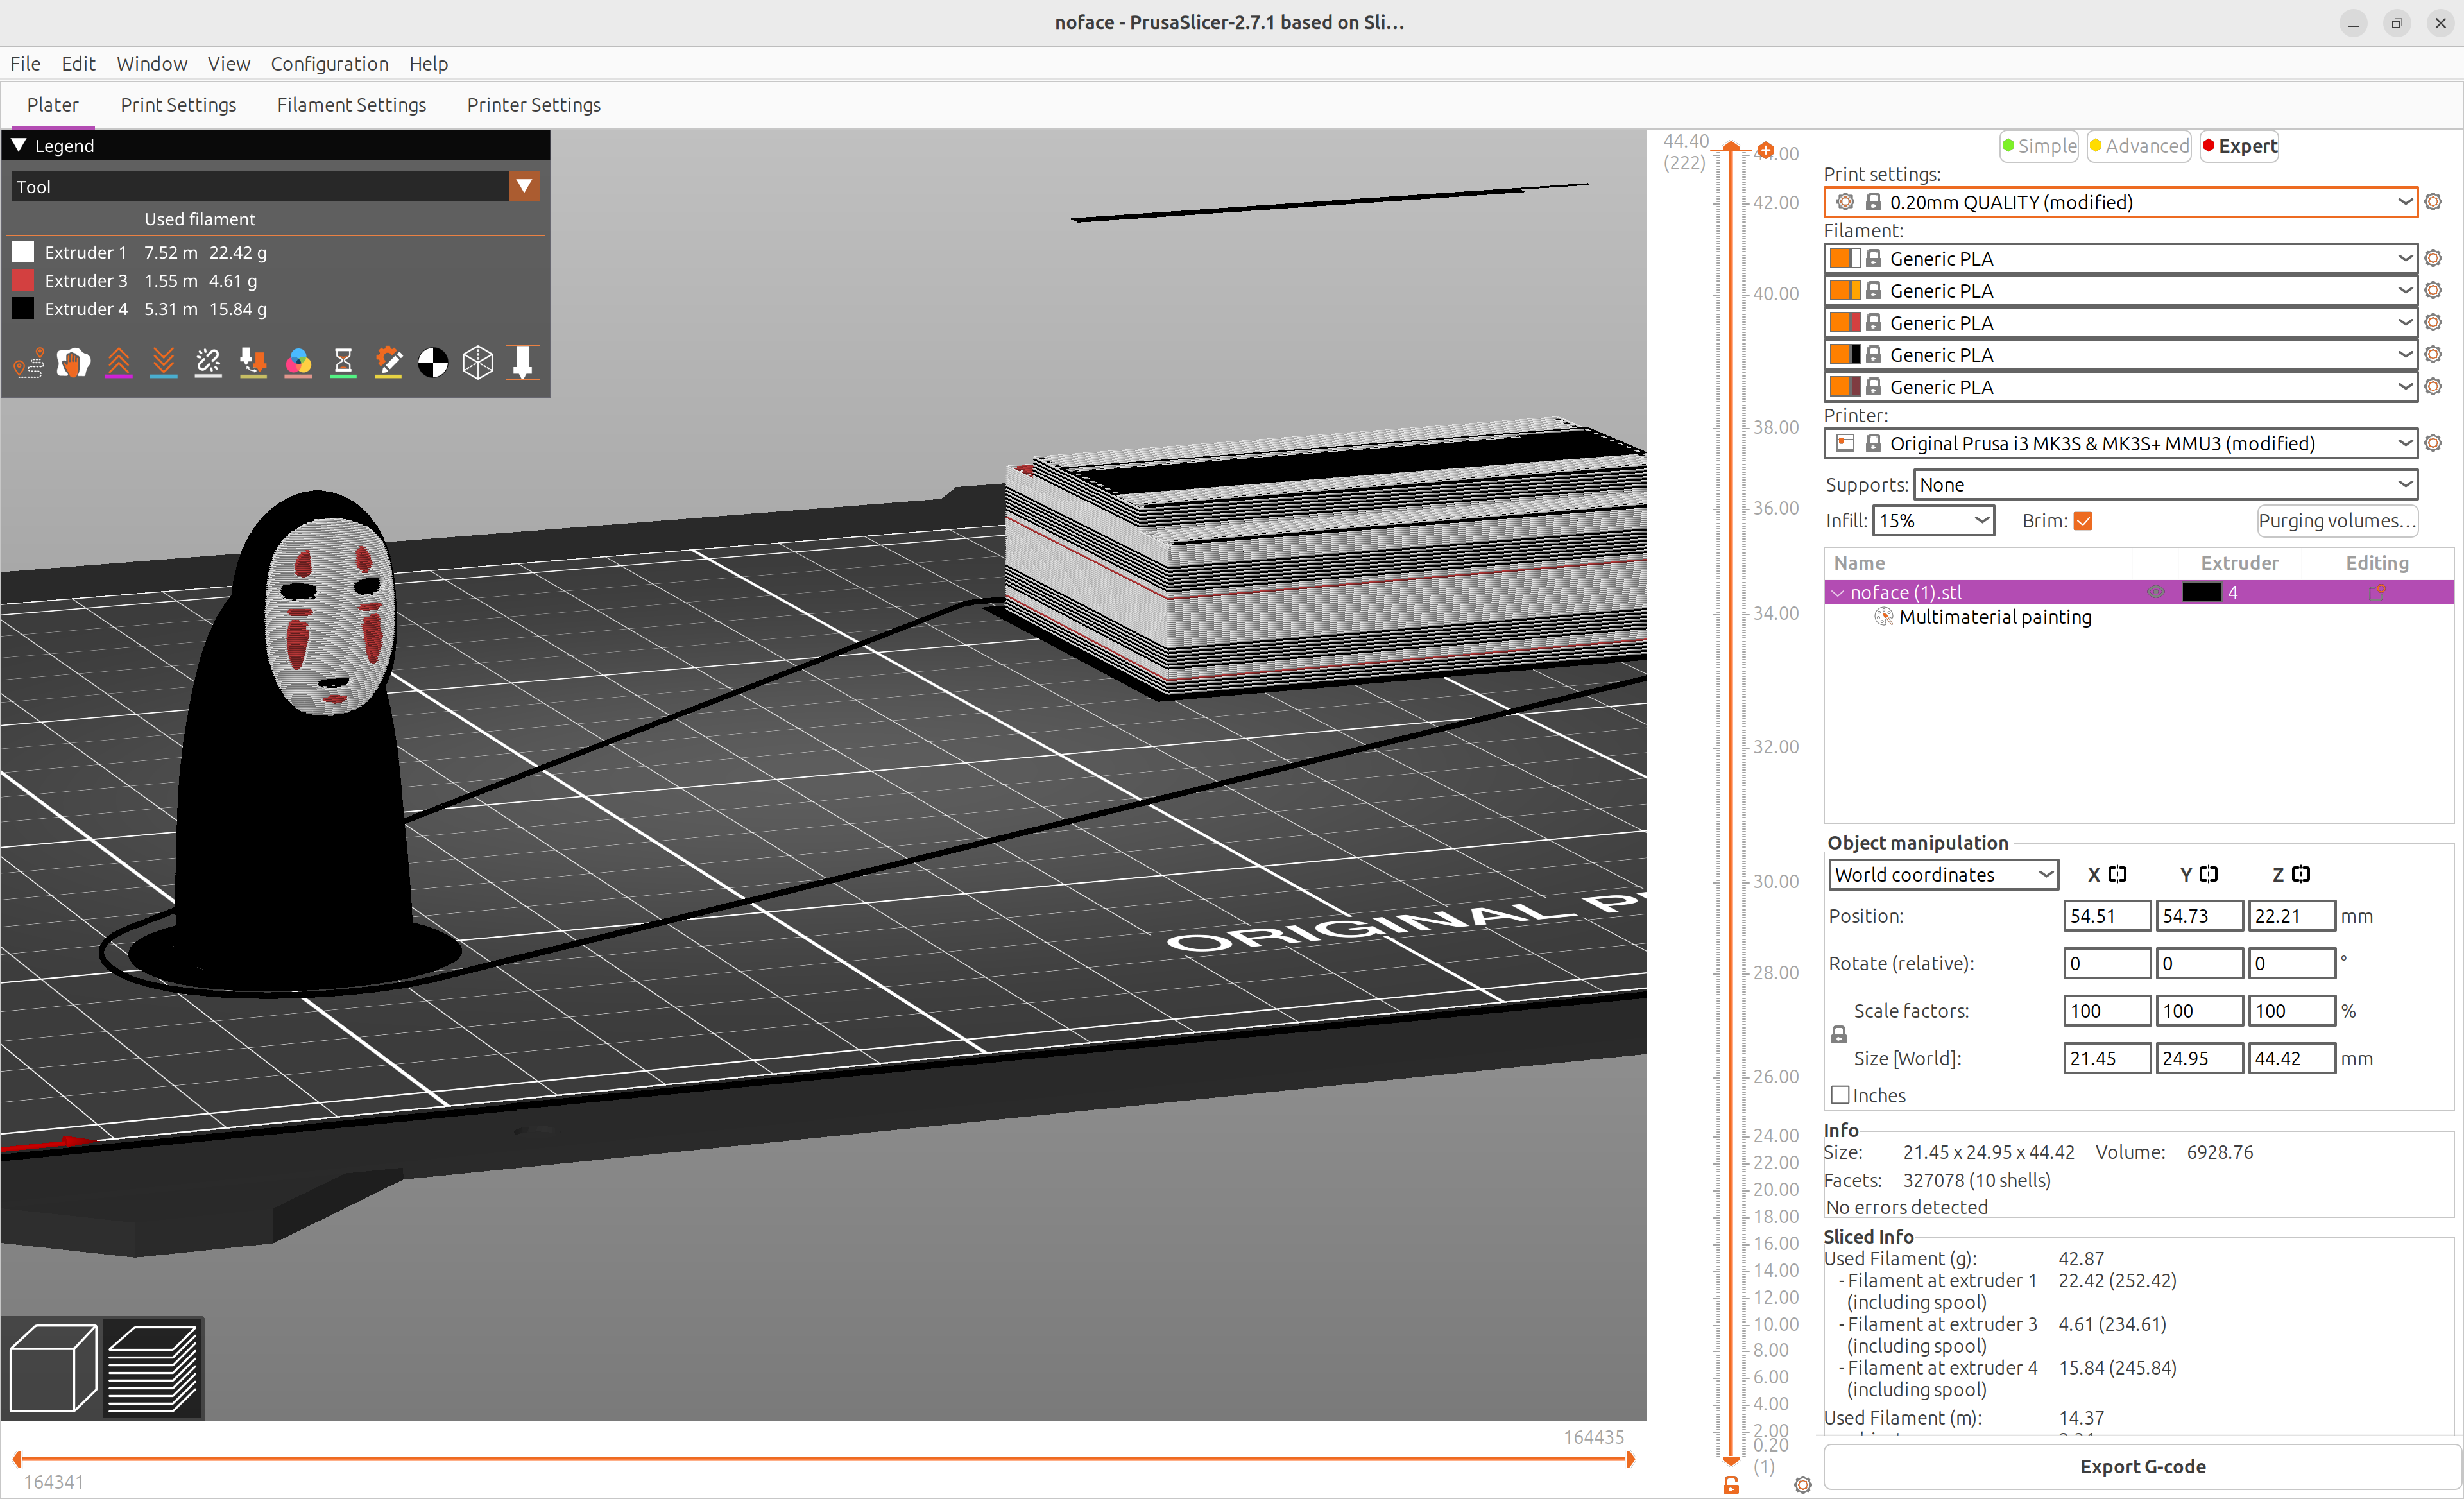Toggle tool marker nozzle icon in legend
This screenshot has width=2464, height=1499.
click(522, 363)
